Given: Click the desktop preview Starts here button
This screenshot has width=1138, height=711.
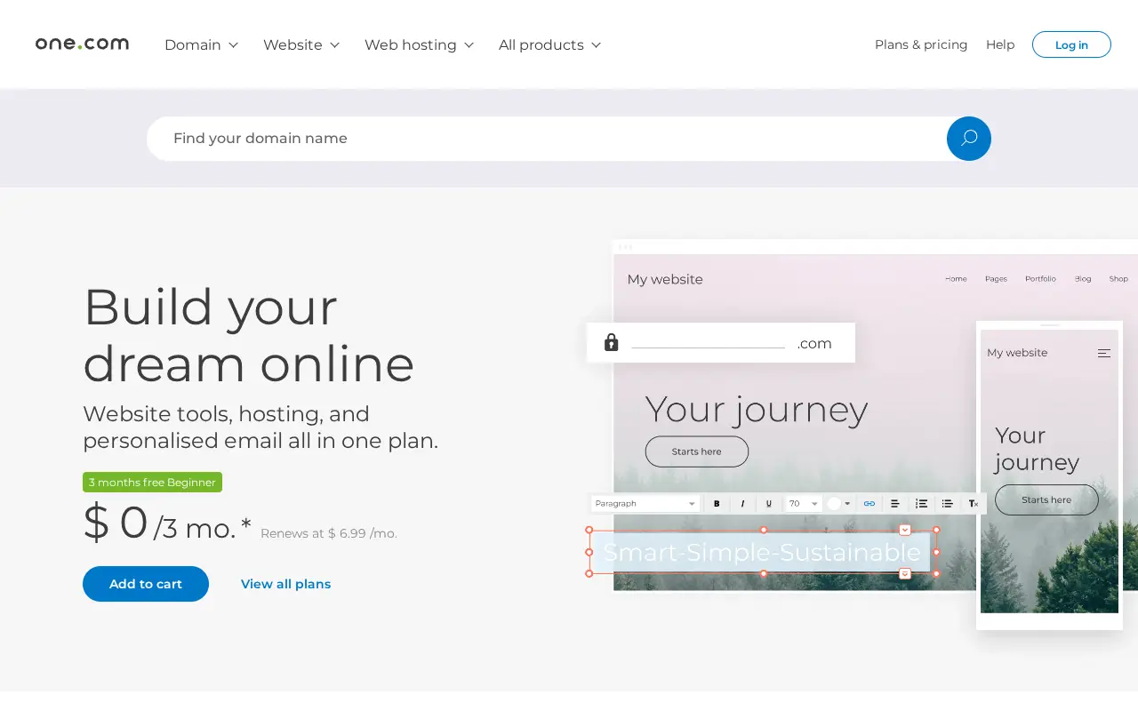Looking at the screenshot, I should 697,451.
